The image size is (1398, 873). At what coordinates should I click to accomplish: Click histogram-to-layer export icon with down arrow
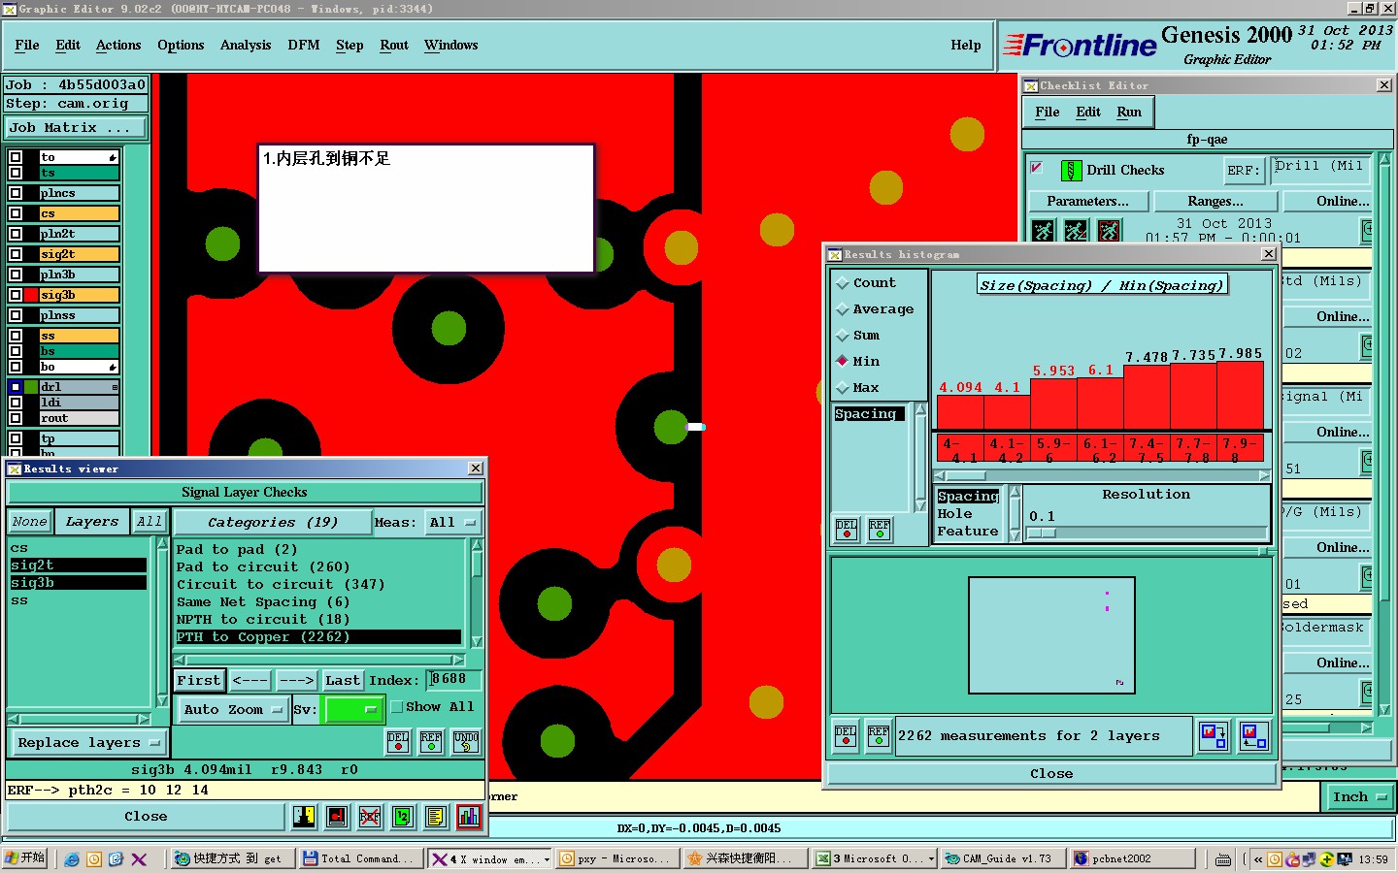[1214, 736]
